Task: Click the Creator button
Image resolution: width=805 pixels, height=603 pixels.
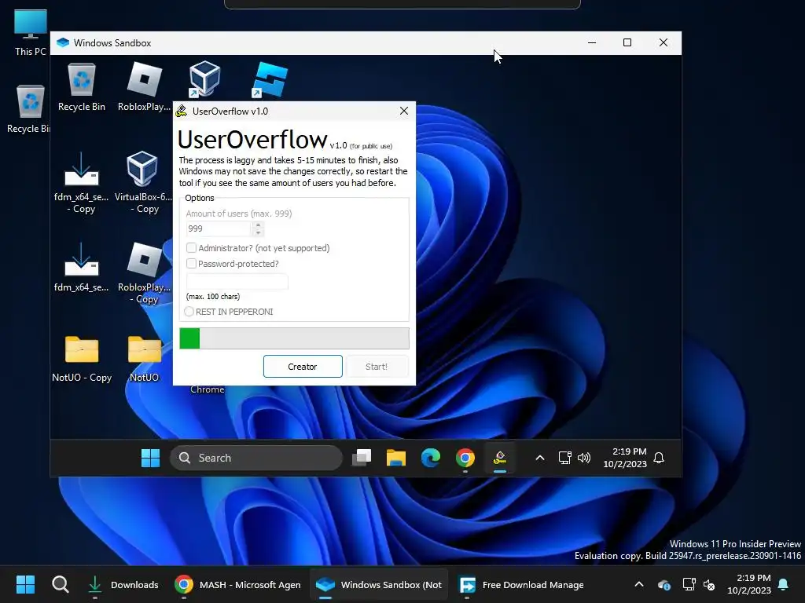Action: click(303, 367)
